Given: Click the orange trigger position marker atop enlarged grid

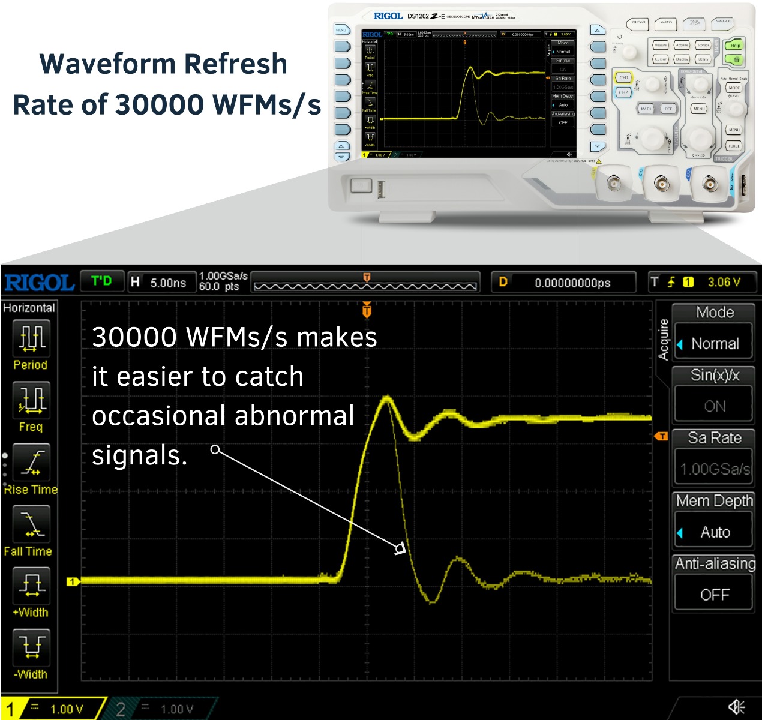Looking at the screenshot, I should pyautogui.click(x=367, y=310).
